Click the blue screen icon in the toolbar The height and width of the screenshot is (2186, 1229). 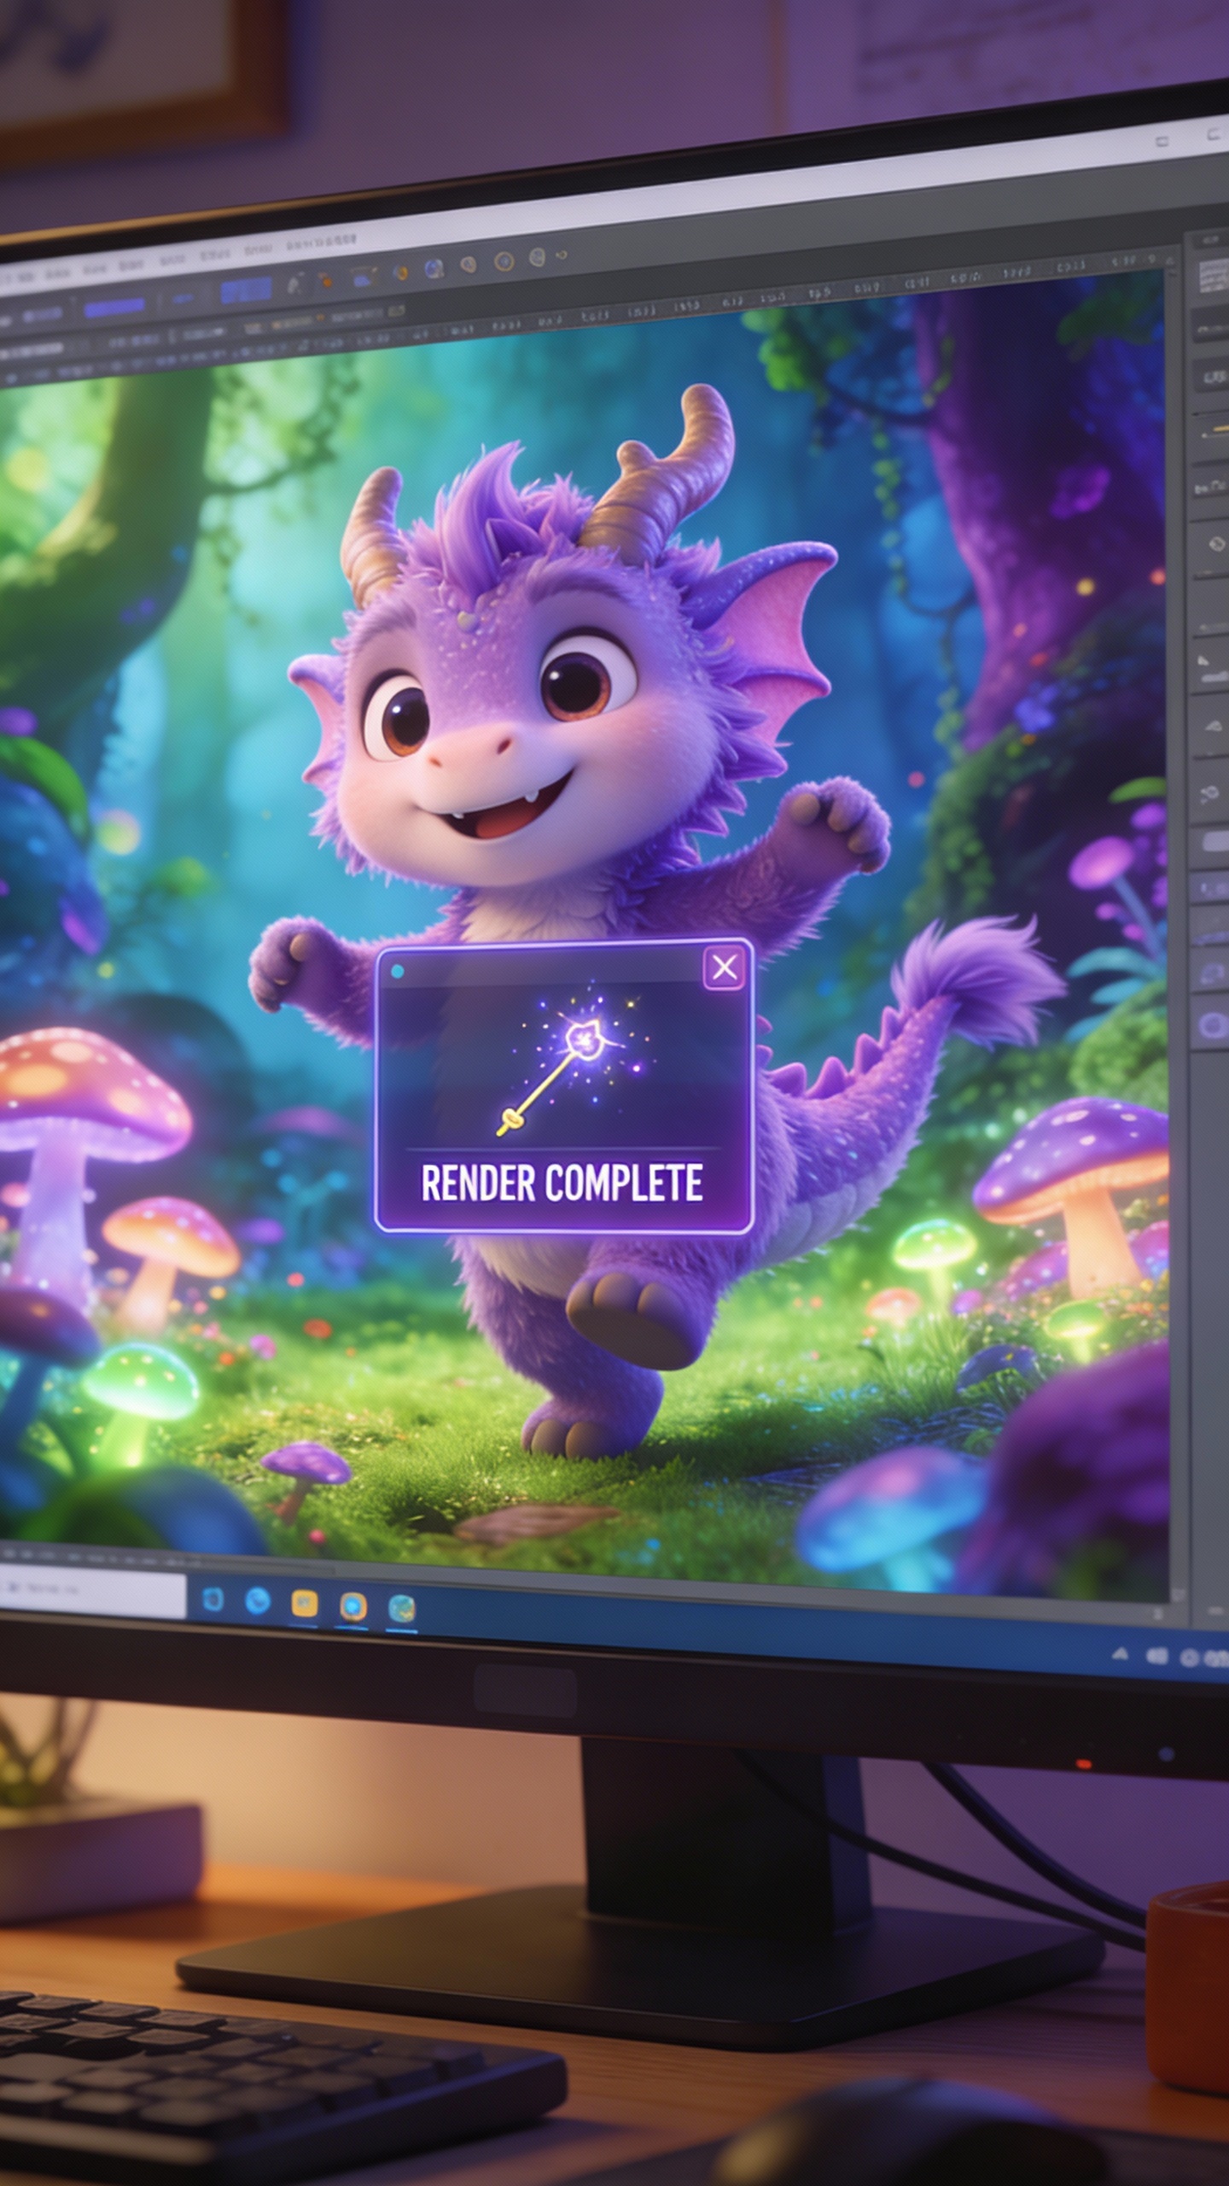[364, 276]
